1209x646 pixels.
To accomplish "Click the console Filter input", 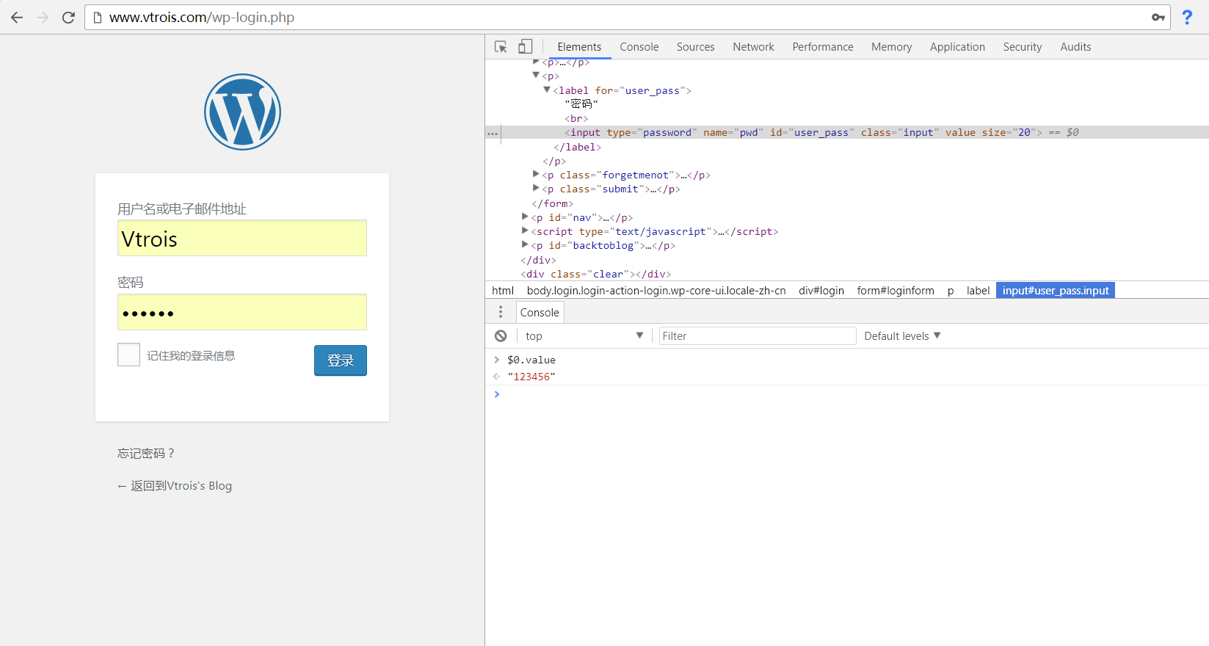I will pos(758,336).
